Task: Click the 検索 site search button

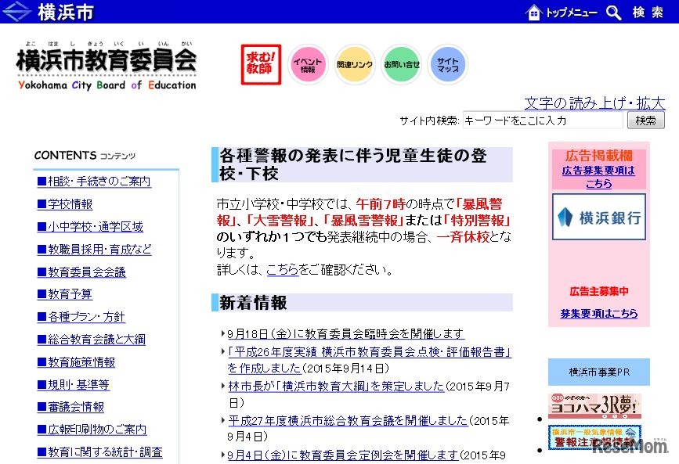Action: pyautogui.click(x=645, y=120)
